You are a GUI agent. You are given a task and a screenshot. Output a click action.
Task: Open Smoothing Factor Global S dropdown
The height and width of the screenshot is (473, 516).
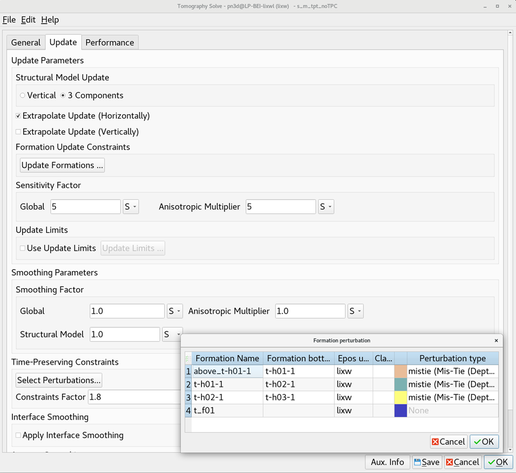174,311
